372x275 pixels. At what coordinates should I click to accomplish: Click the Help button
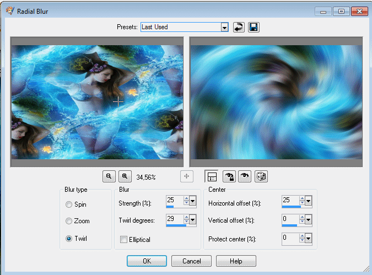point(236,261)
